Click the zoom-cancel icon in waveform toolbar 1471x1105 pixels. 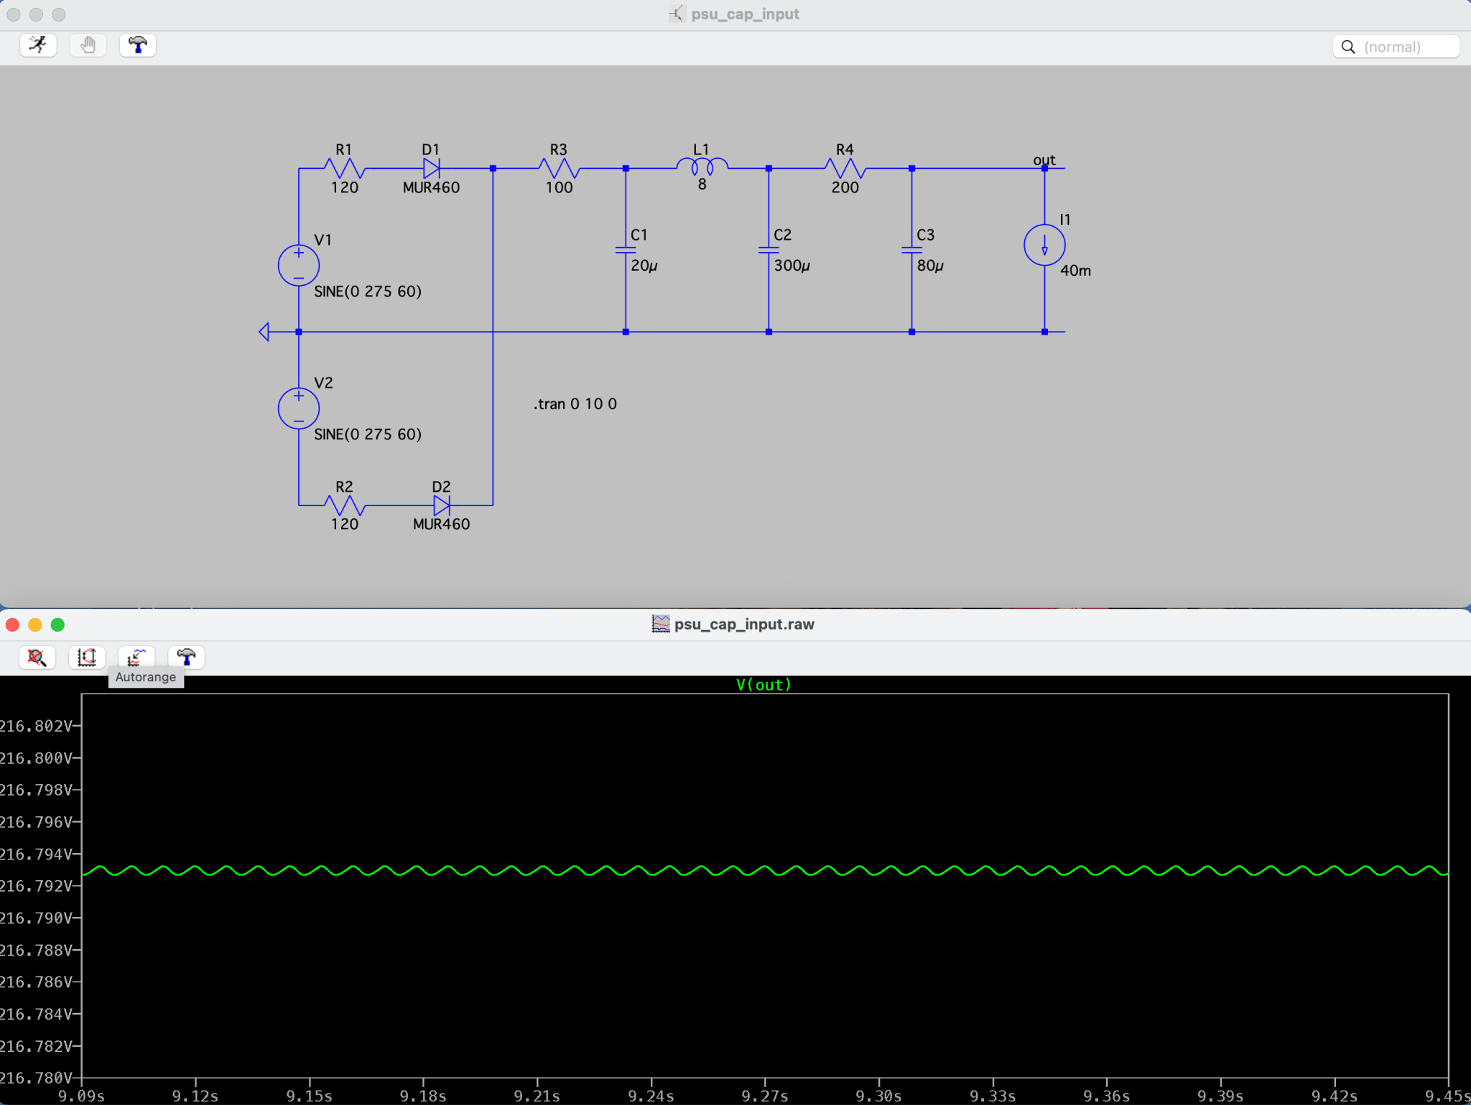point(37,657)
